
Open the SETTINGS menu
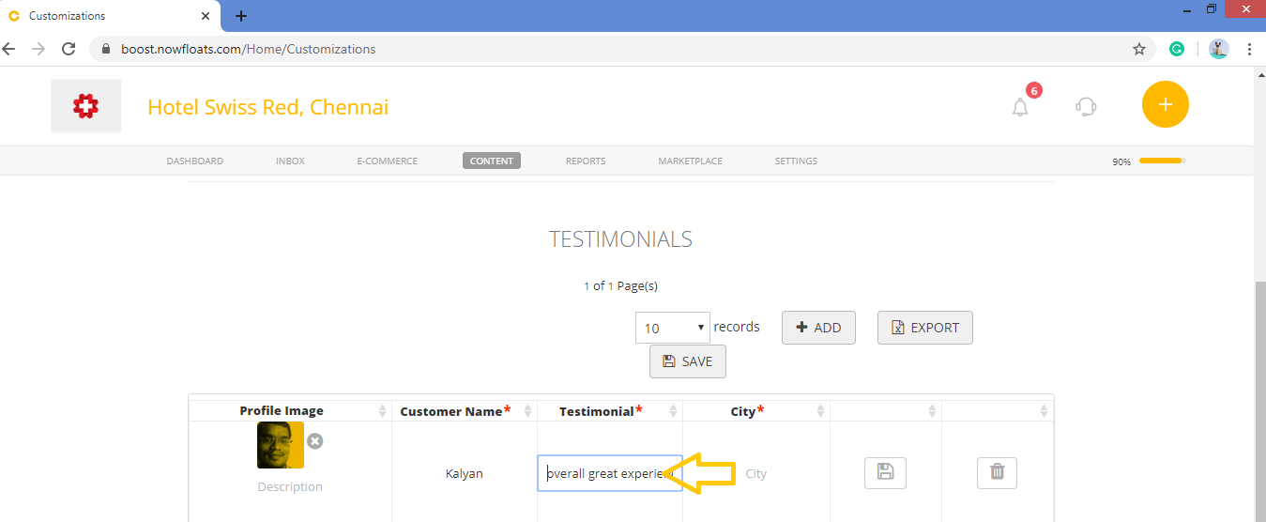pos(796,161)
